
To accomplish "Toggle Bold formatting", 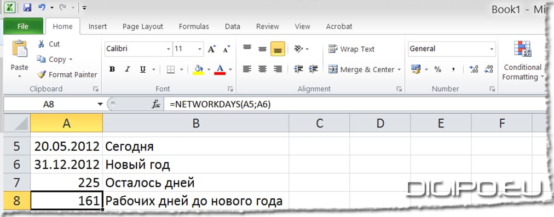I will pyautogui.click(x=112, y=69).
